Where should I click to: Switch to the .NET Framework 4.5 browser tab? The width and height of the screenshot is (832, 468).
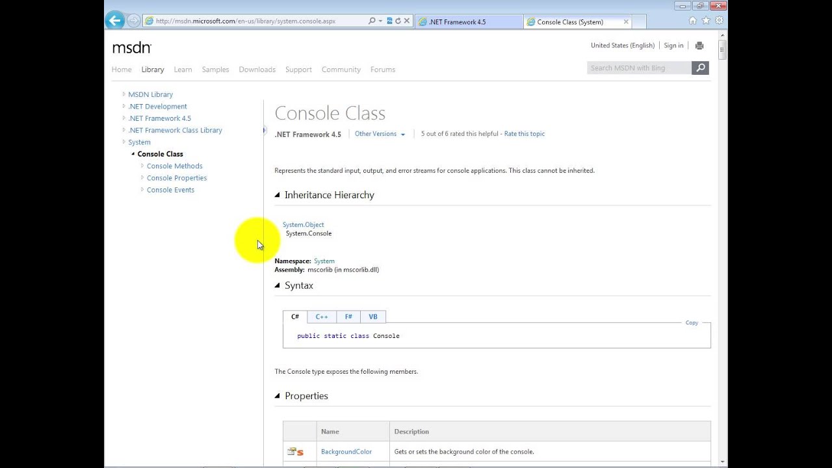[468, 21]
